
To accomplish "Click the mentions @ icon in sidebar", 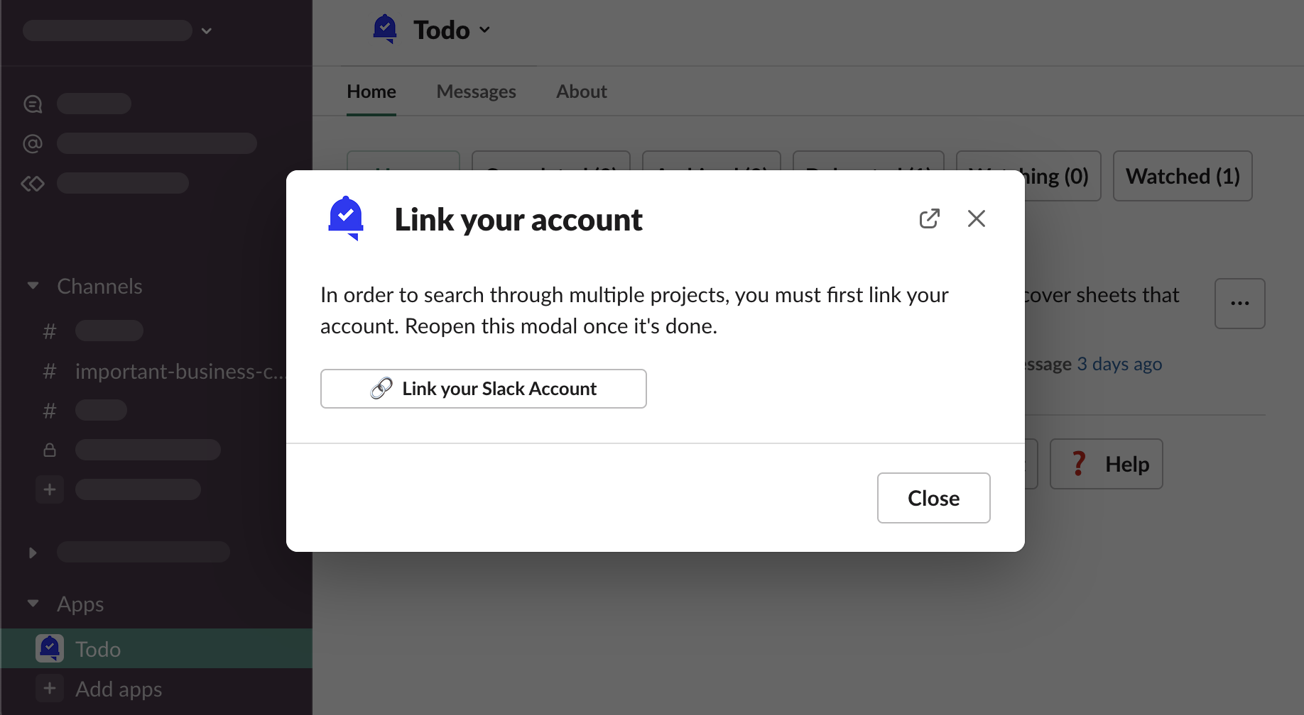I will pyautogui.click(x=33, y=143).
